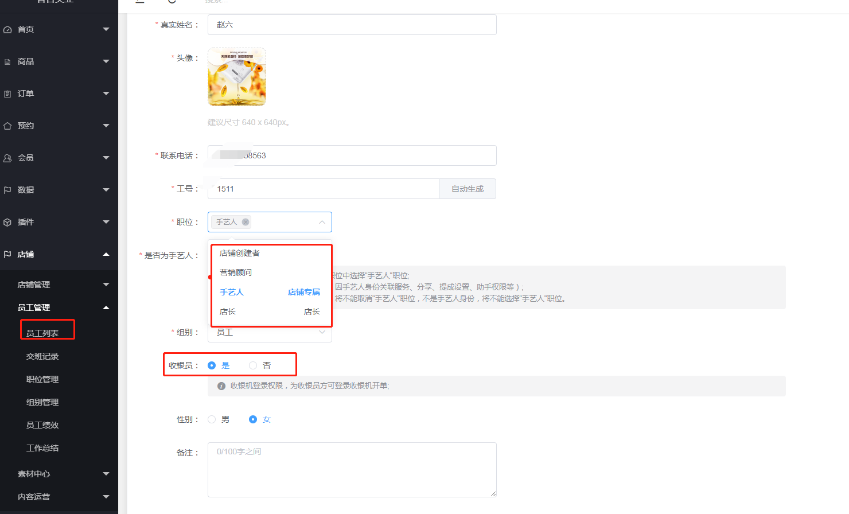Image resolution: width=849 pixels, height=514 pixels.
Task: Click the 备注 textarea
Action: [x=352, y=470]
